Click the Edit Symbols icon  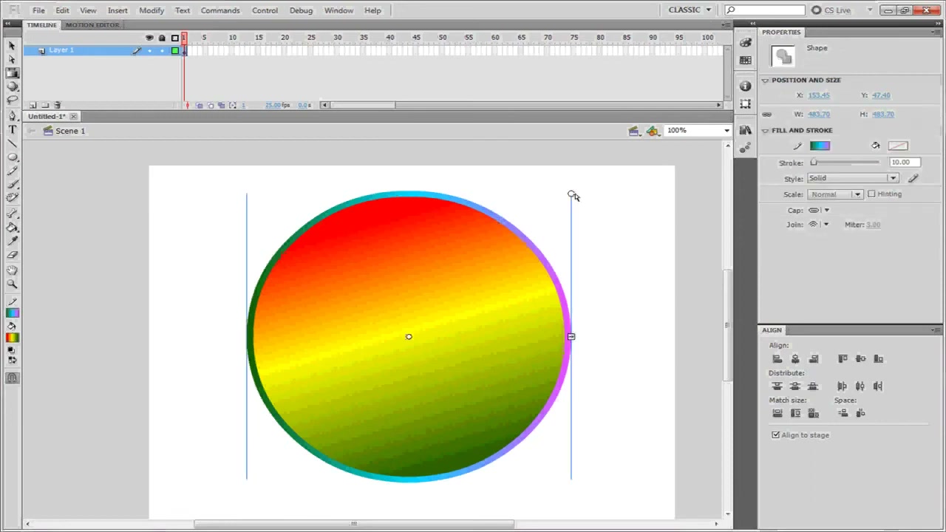point(653,131)
